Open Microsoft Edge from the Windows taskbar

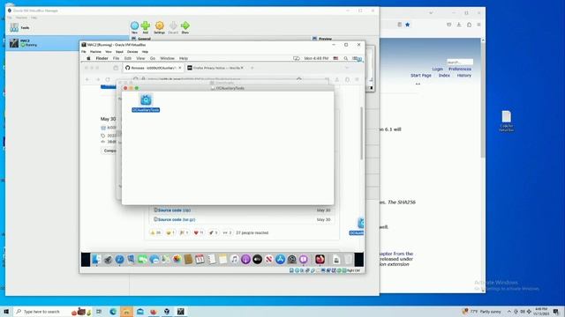[x=113, y=311]
